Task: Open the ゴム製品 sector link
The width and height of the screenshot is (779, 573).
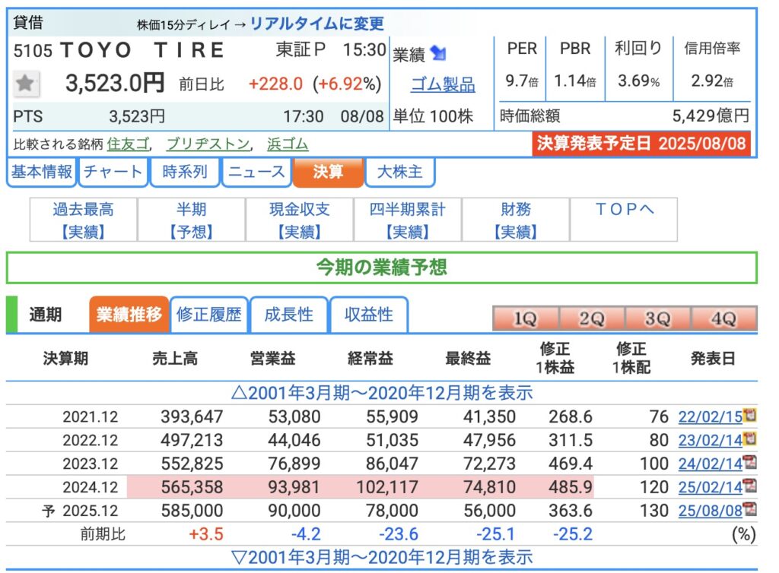Action: (443, 84)
